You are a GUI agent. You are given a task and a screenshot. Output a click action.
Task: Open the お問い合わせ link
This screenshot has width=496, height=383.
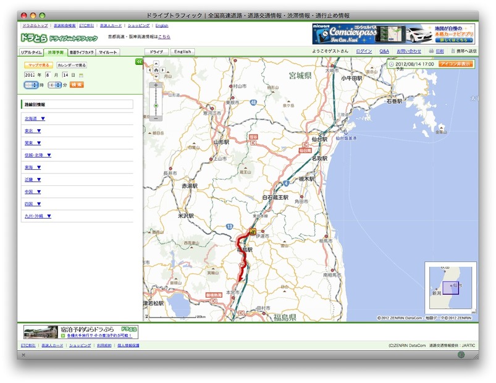click(x=409, y=51)
